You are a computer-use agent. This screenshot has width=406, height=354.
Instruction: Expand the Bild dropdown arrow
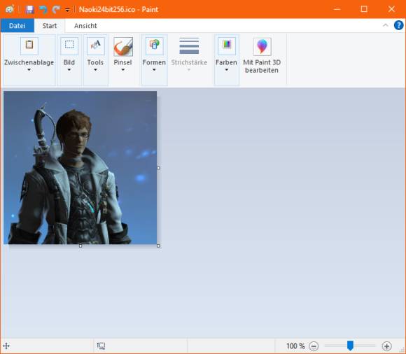pos(69,69)
